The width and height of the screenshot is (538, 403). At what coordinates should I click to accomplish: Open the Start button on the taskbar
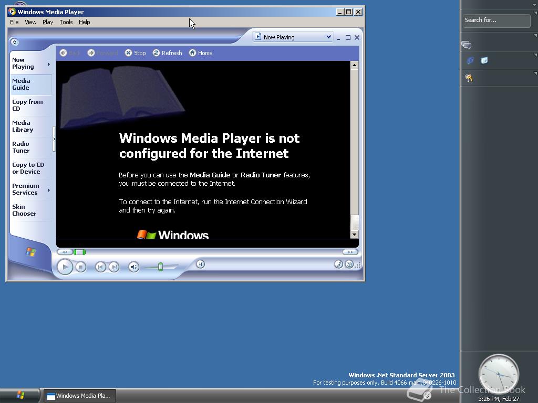tap(20, 396)
